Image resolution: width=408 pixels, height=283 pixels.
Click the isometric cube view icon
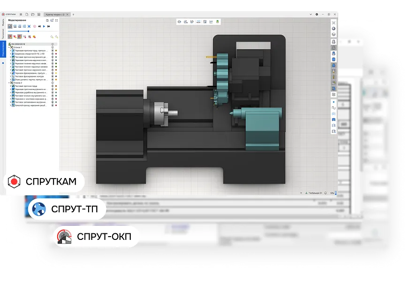[333, 34]
